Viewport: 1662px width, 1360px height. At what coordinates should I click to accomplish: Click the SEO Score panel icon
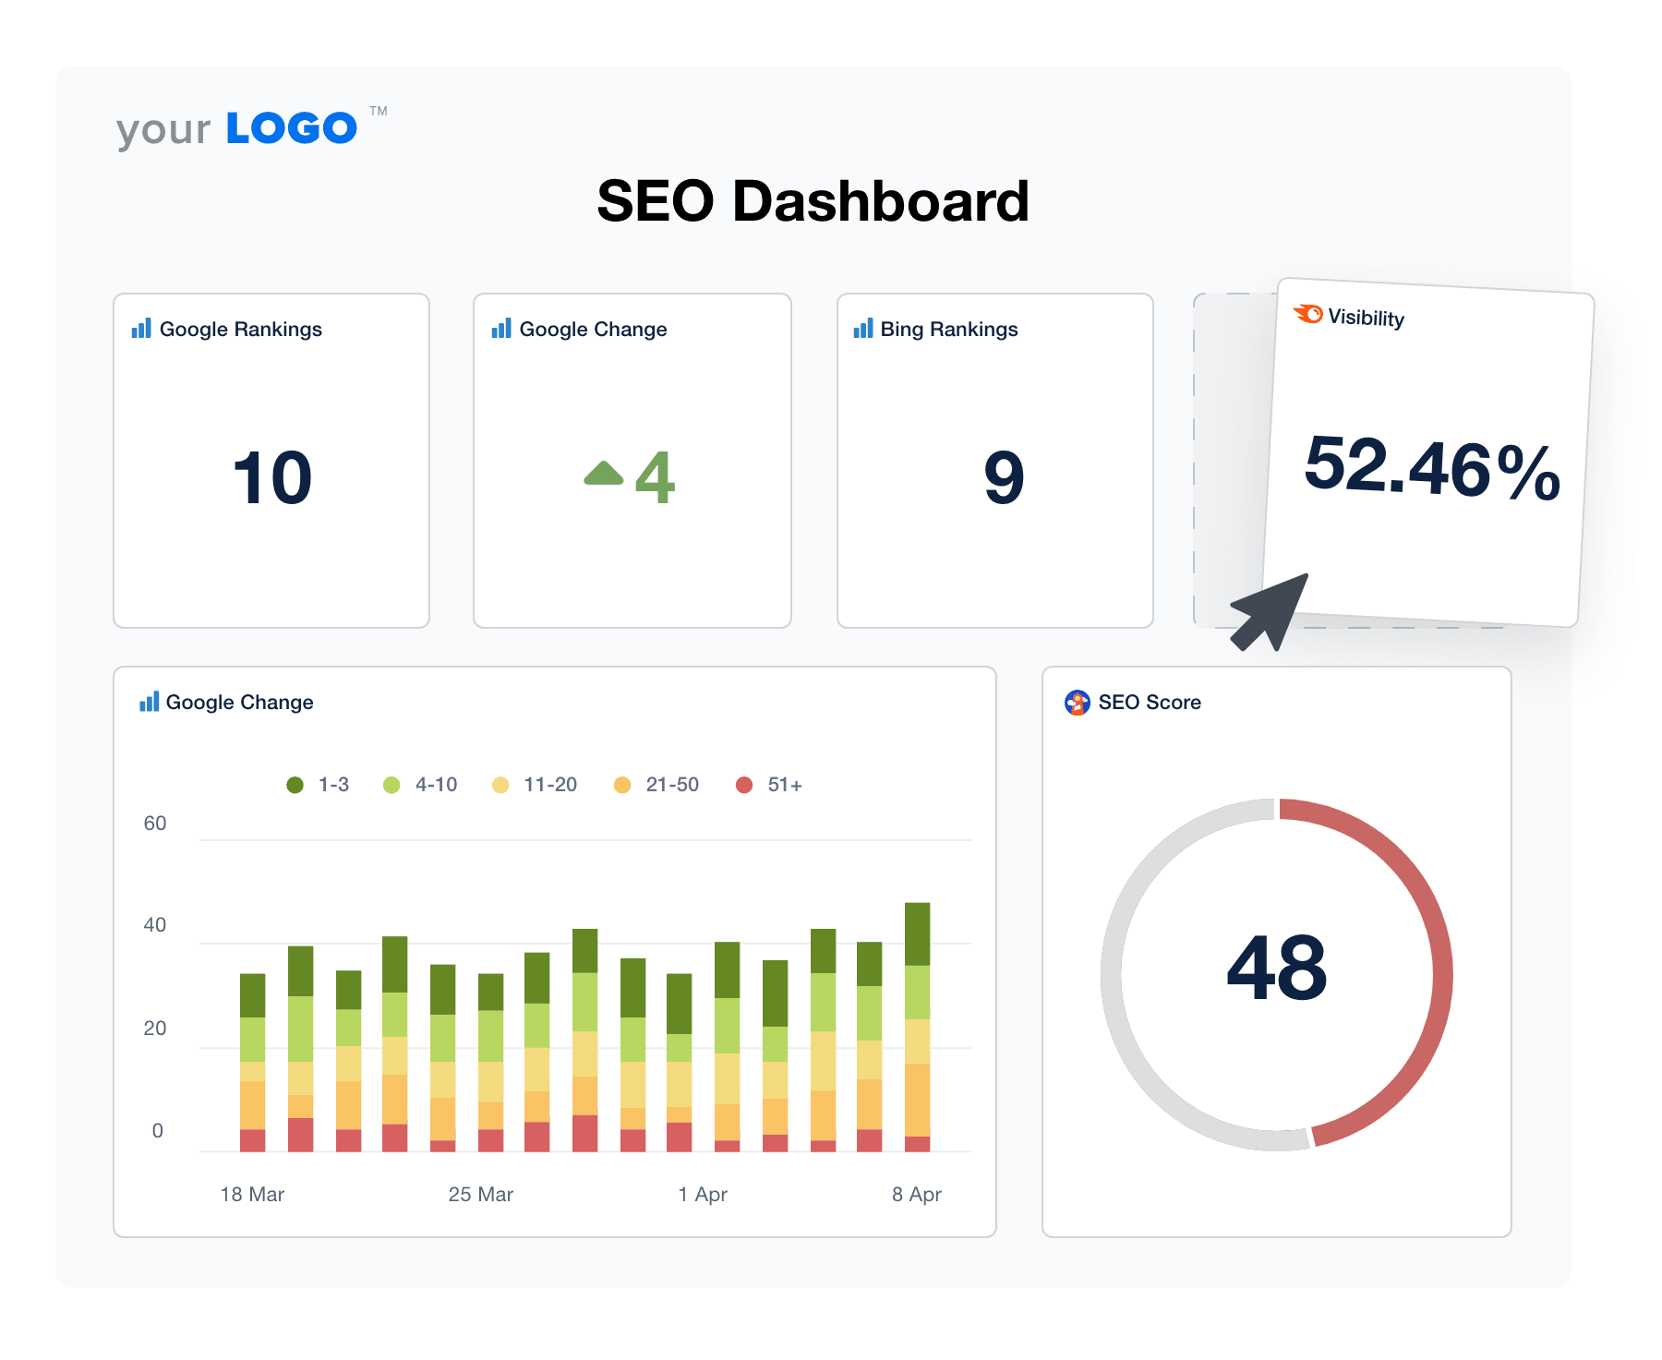coord(1077,702)
